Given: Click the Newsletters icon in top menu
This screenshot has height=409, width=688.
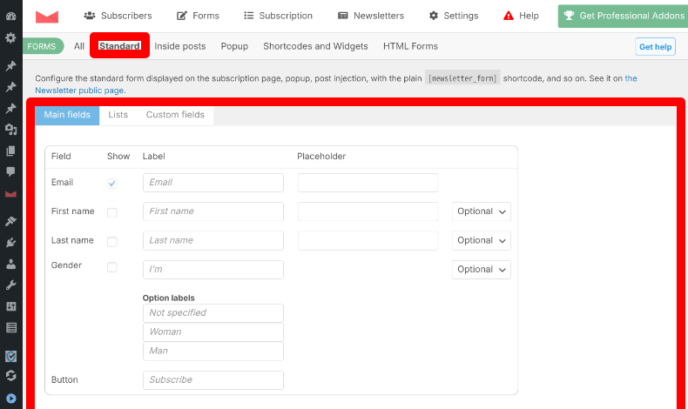Looking at the screenshot, I should coord(342,16).
